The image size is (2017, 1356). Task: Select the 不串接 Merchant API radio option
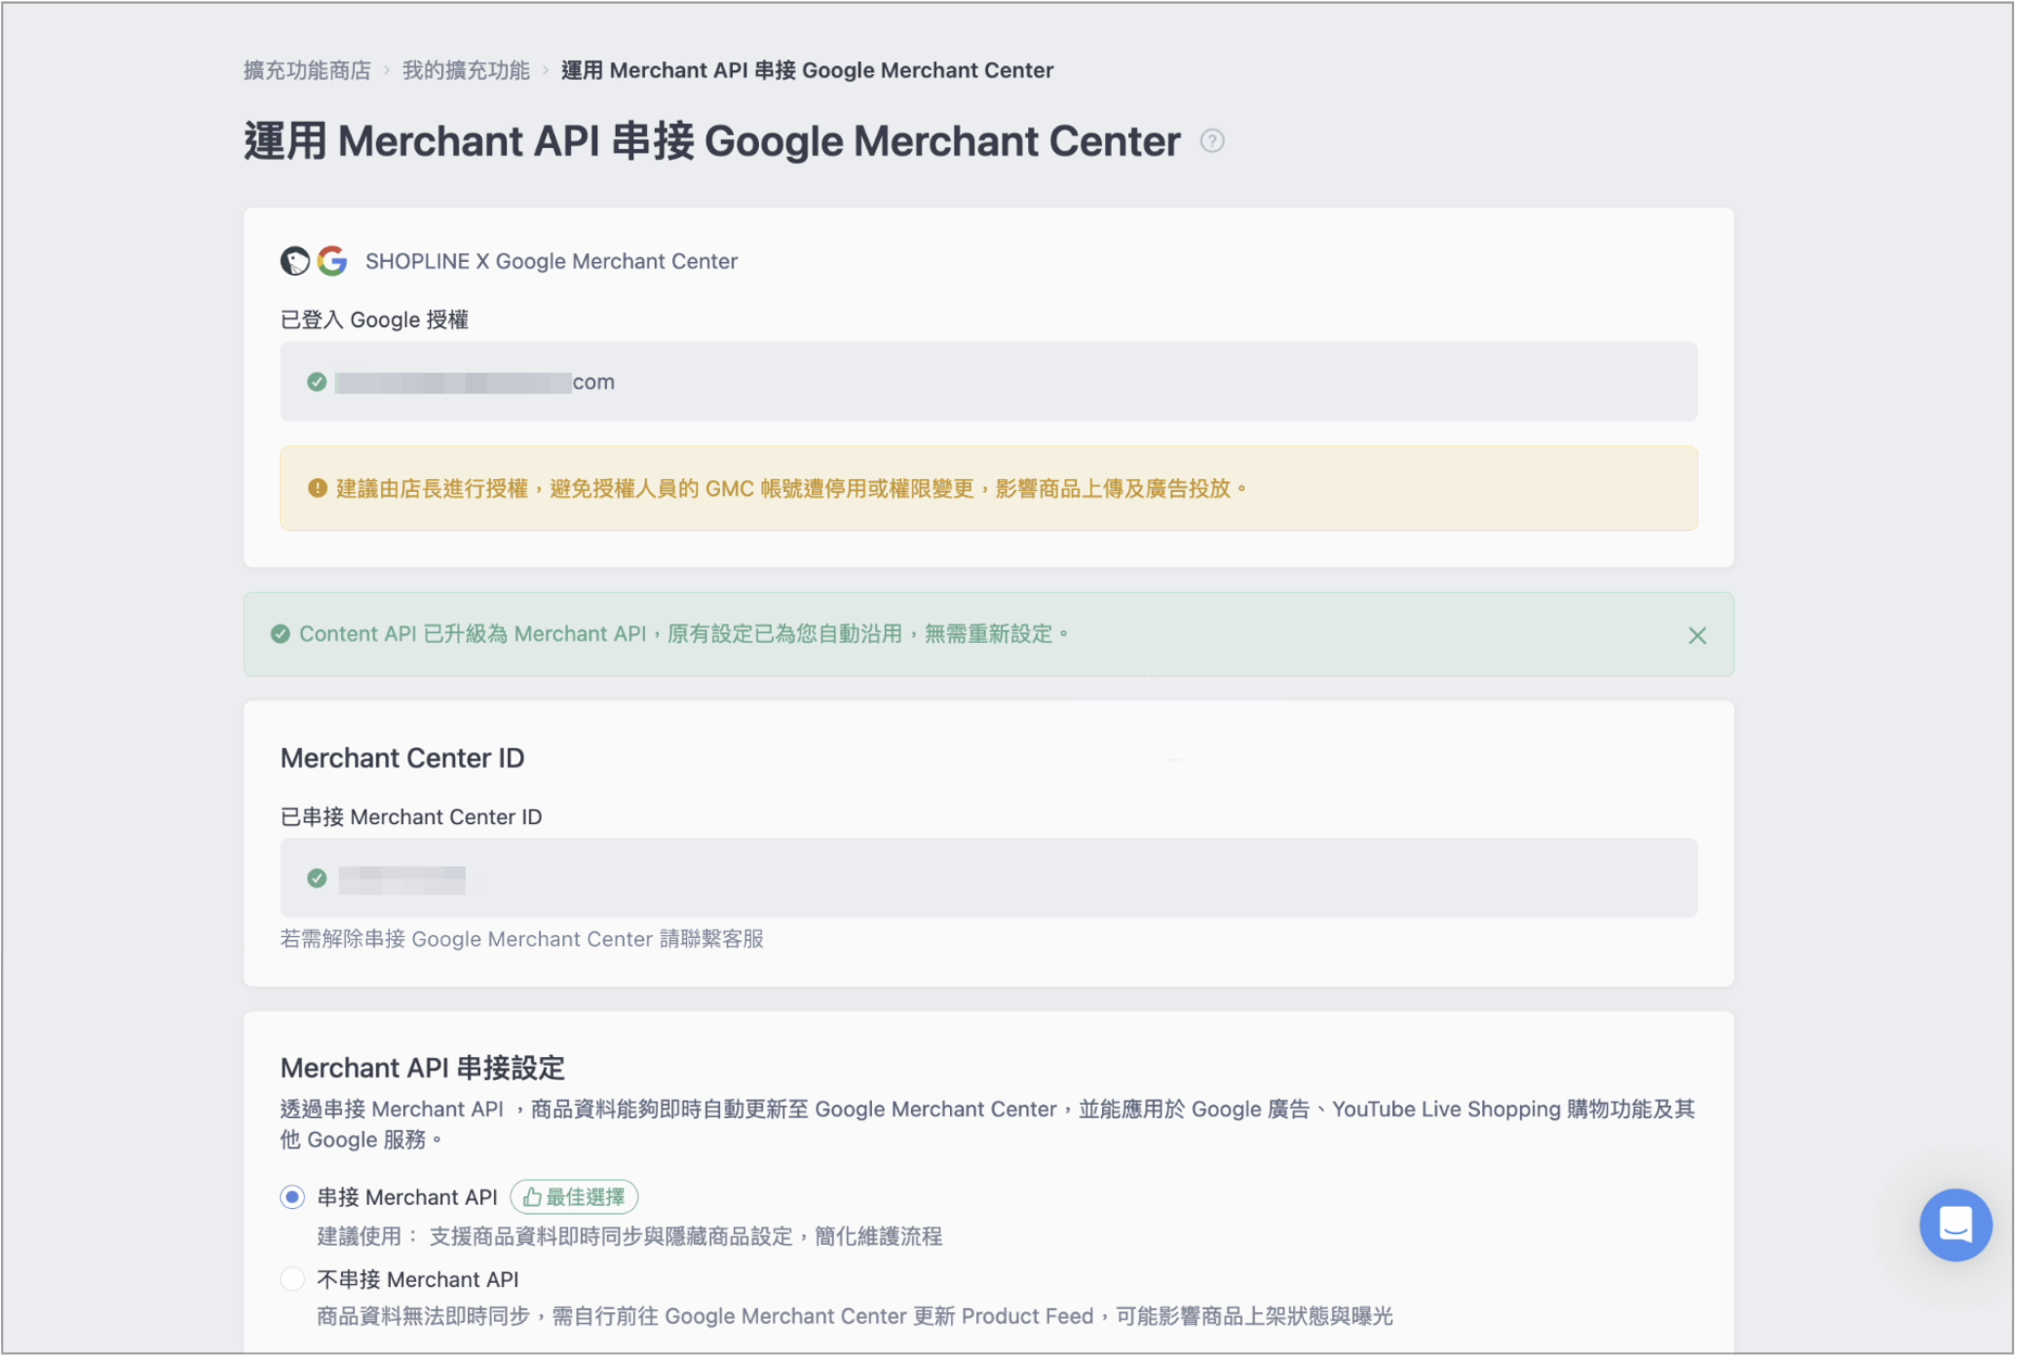coord(292,1279)
